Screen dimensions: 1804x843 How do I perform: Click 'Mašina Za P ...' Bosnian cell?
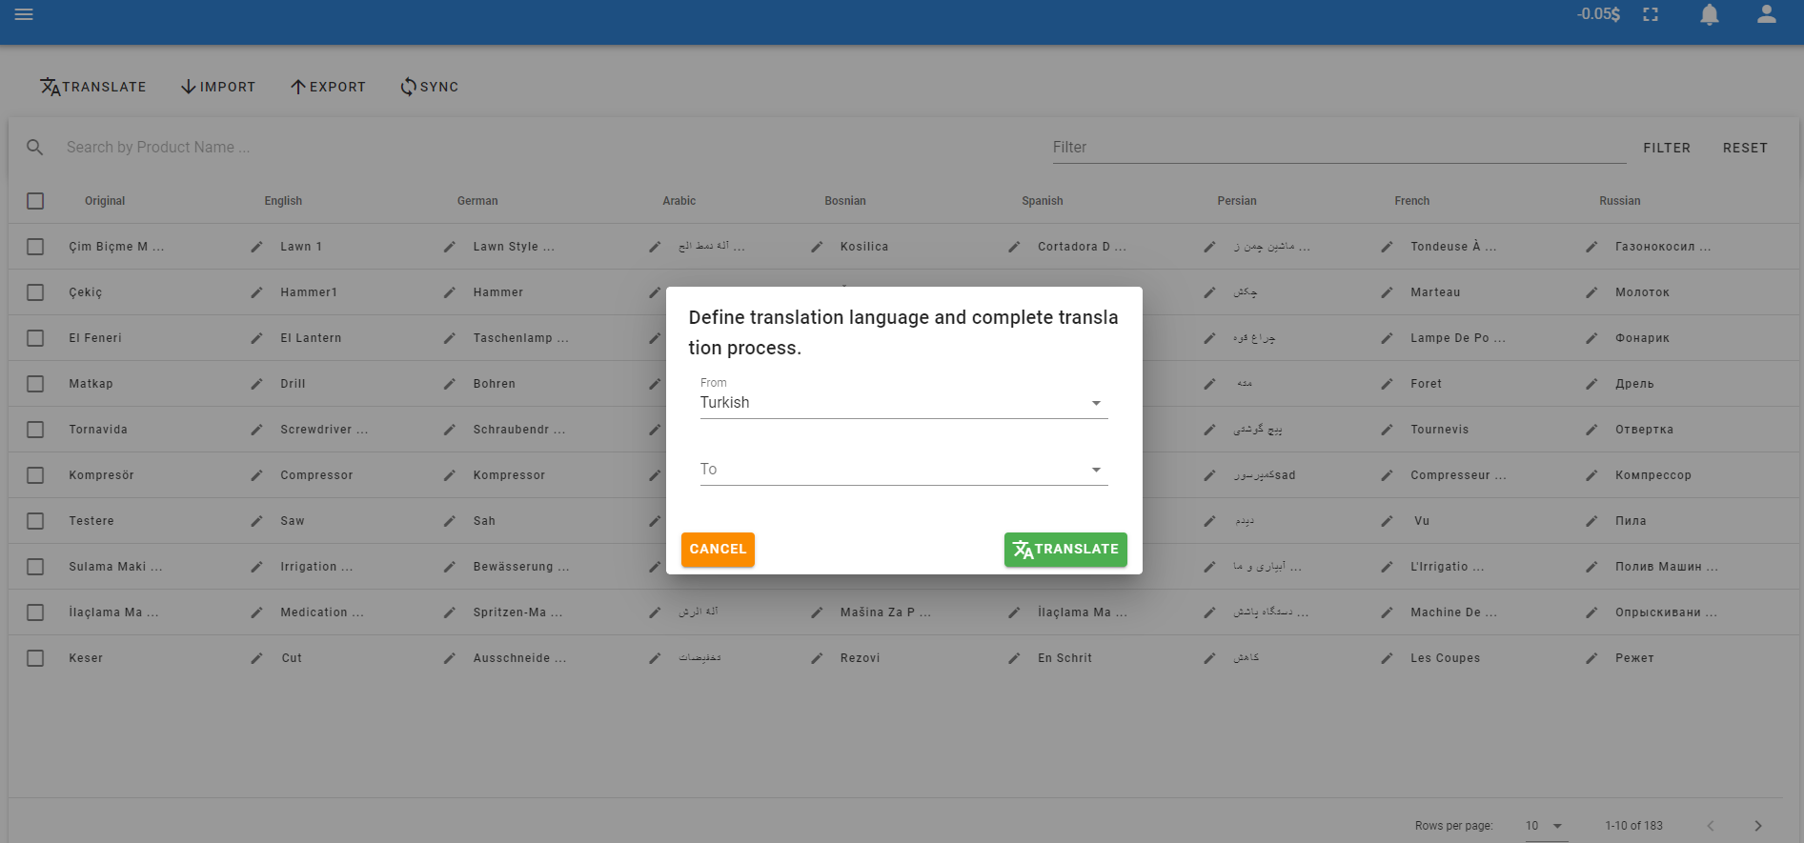tap(885, 612)
